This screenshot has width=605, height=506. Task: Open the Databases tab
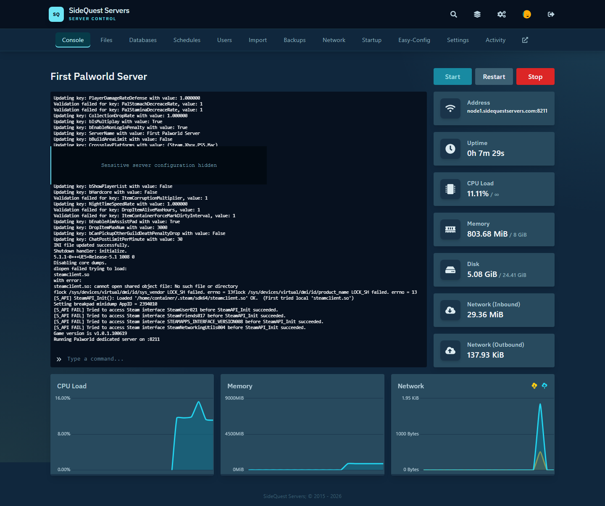[x=143, y=40]
